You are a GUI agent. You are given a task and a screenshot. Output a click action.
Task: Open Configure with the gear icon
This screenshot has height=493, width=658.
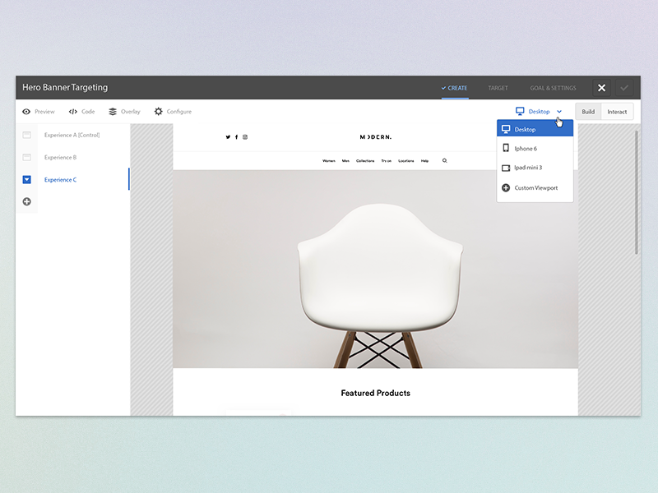click(x=160, y=111)
